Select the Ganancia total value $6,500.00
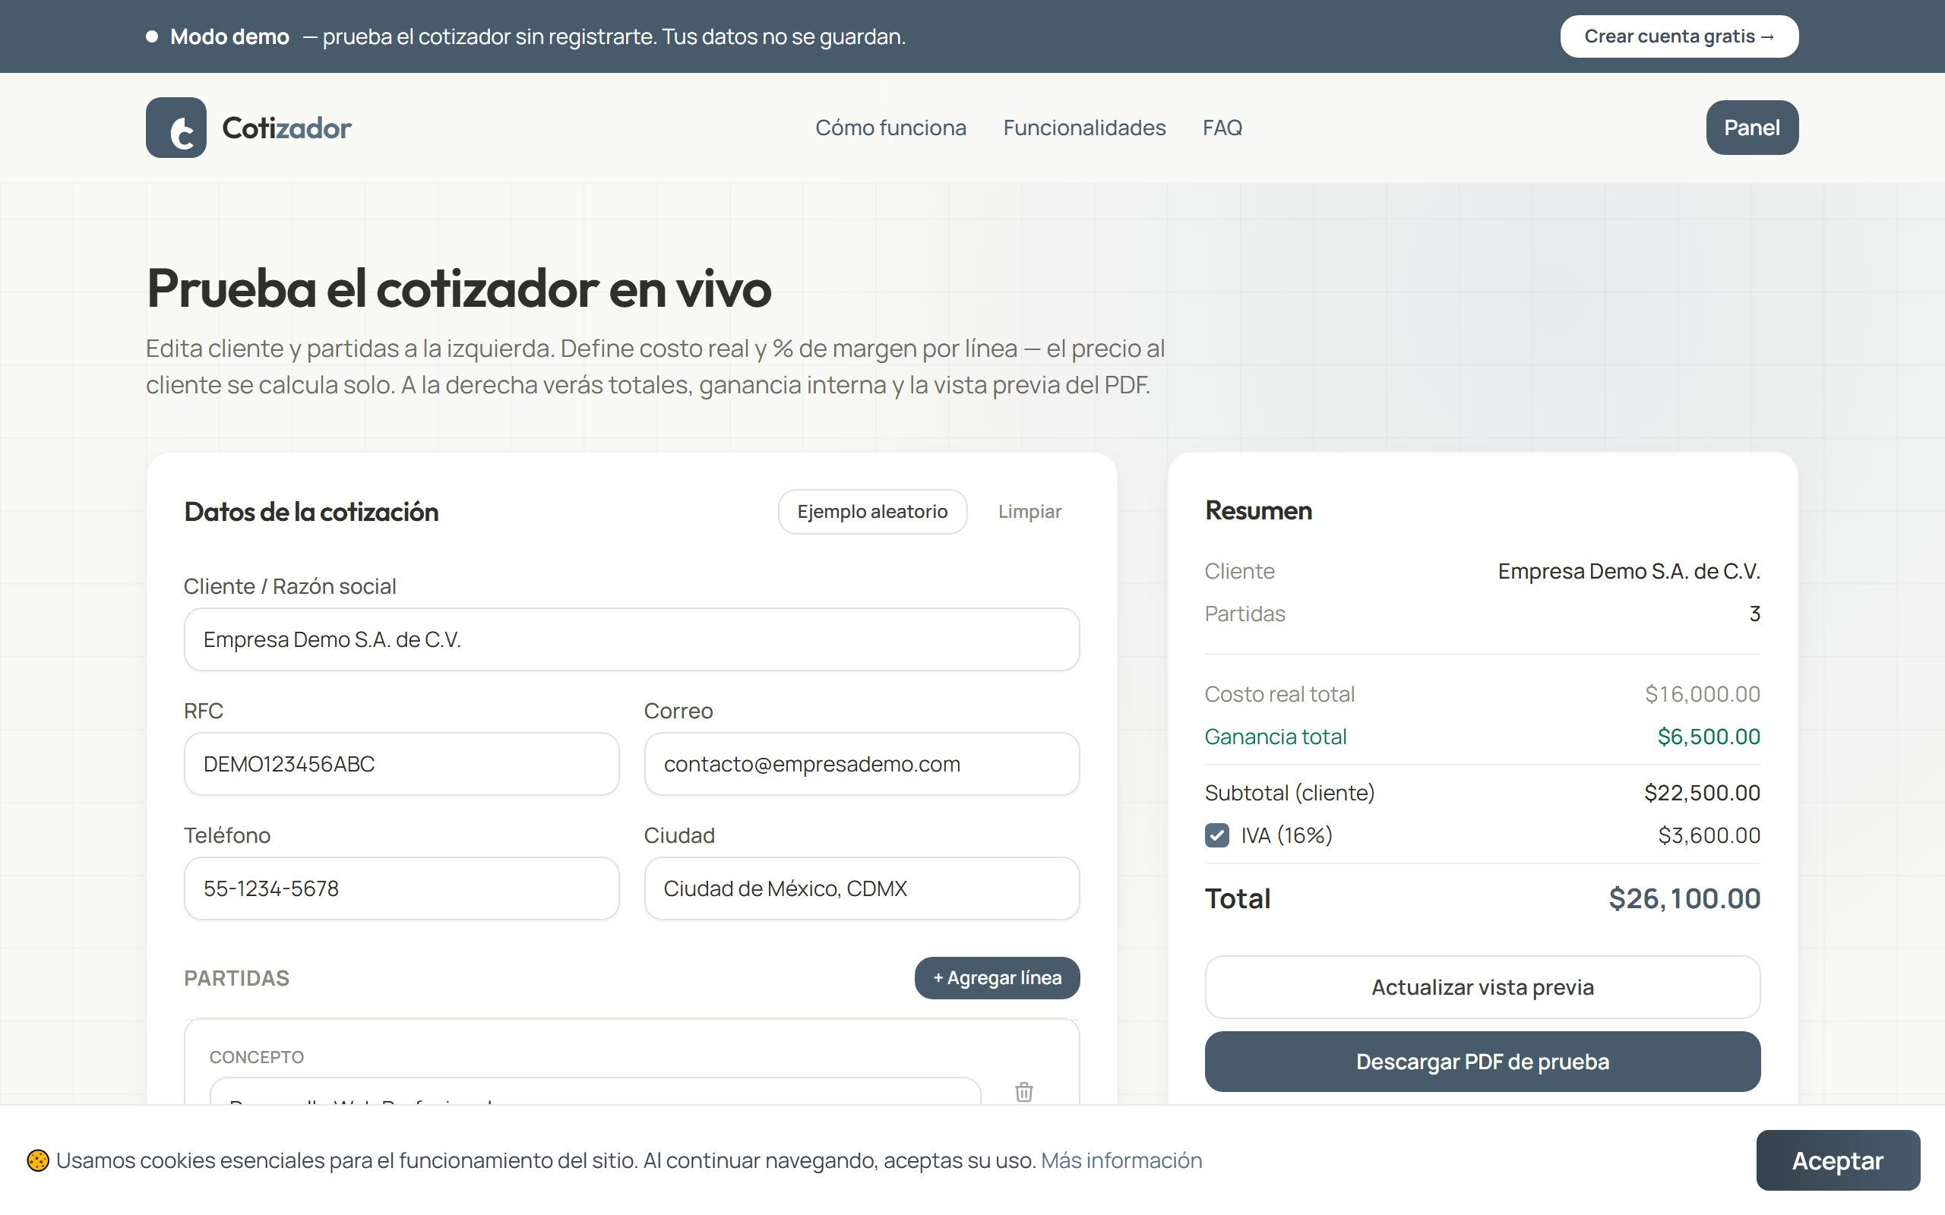Screen dimensions: 1945x1215 point(1709,737)
